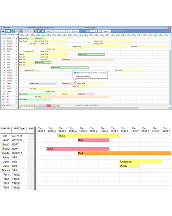Open the date picker dropdown in toolbar
The width and height of the screenshot is (172, 216).
tap(31, 31)
